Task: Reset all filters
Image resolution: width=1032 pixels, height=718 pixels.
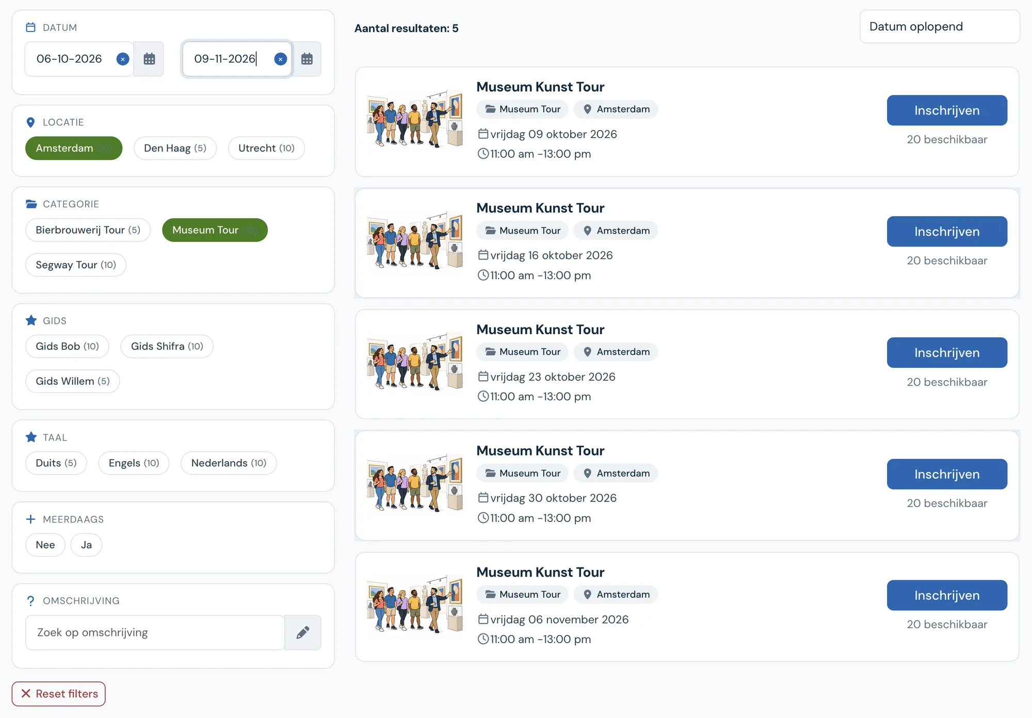Action: 59,694
